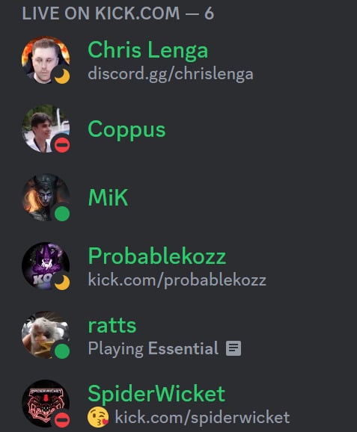Open SpiderWicket's red logo avatar
Viewport: 357px width, 432px height.
(x=46, y=404)
